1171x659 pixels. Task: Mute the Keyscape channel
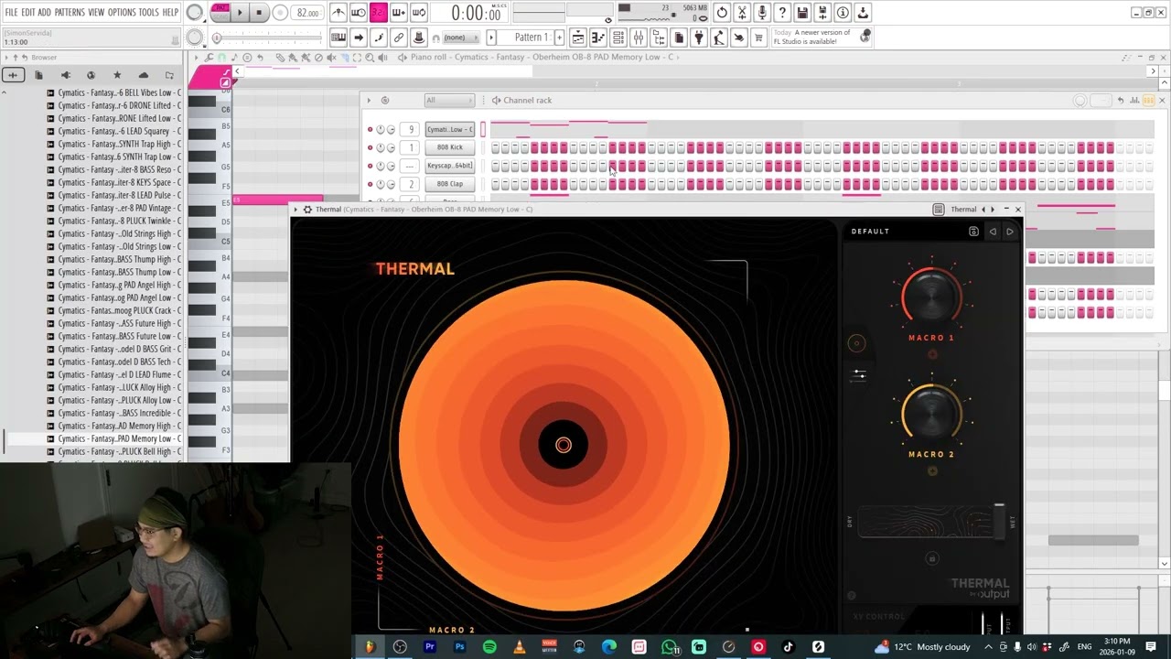[370, 166]
